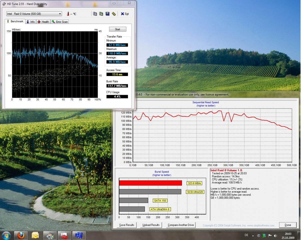Show hidden tray icons arrow
This screenshot has height=240, width=301.
click(x=253, y=235)
